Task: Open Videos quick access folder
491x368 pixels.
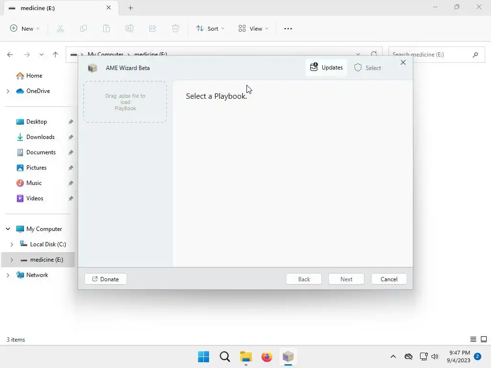Action: [x=35, y=198]
